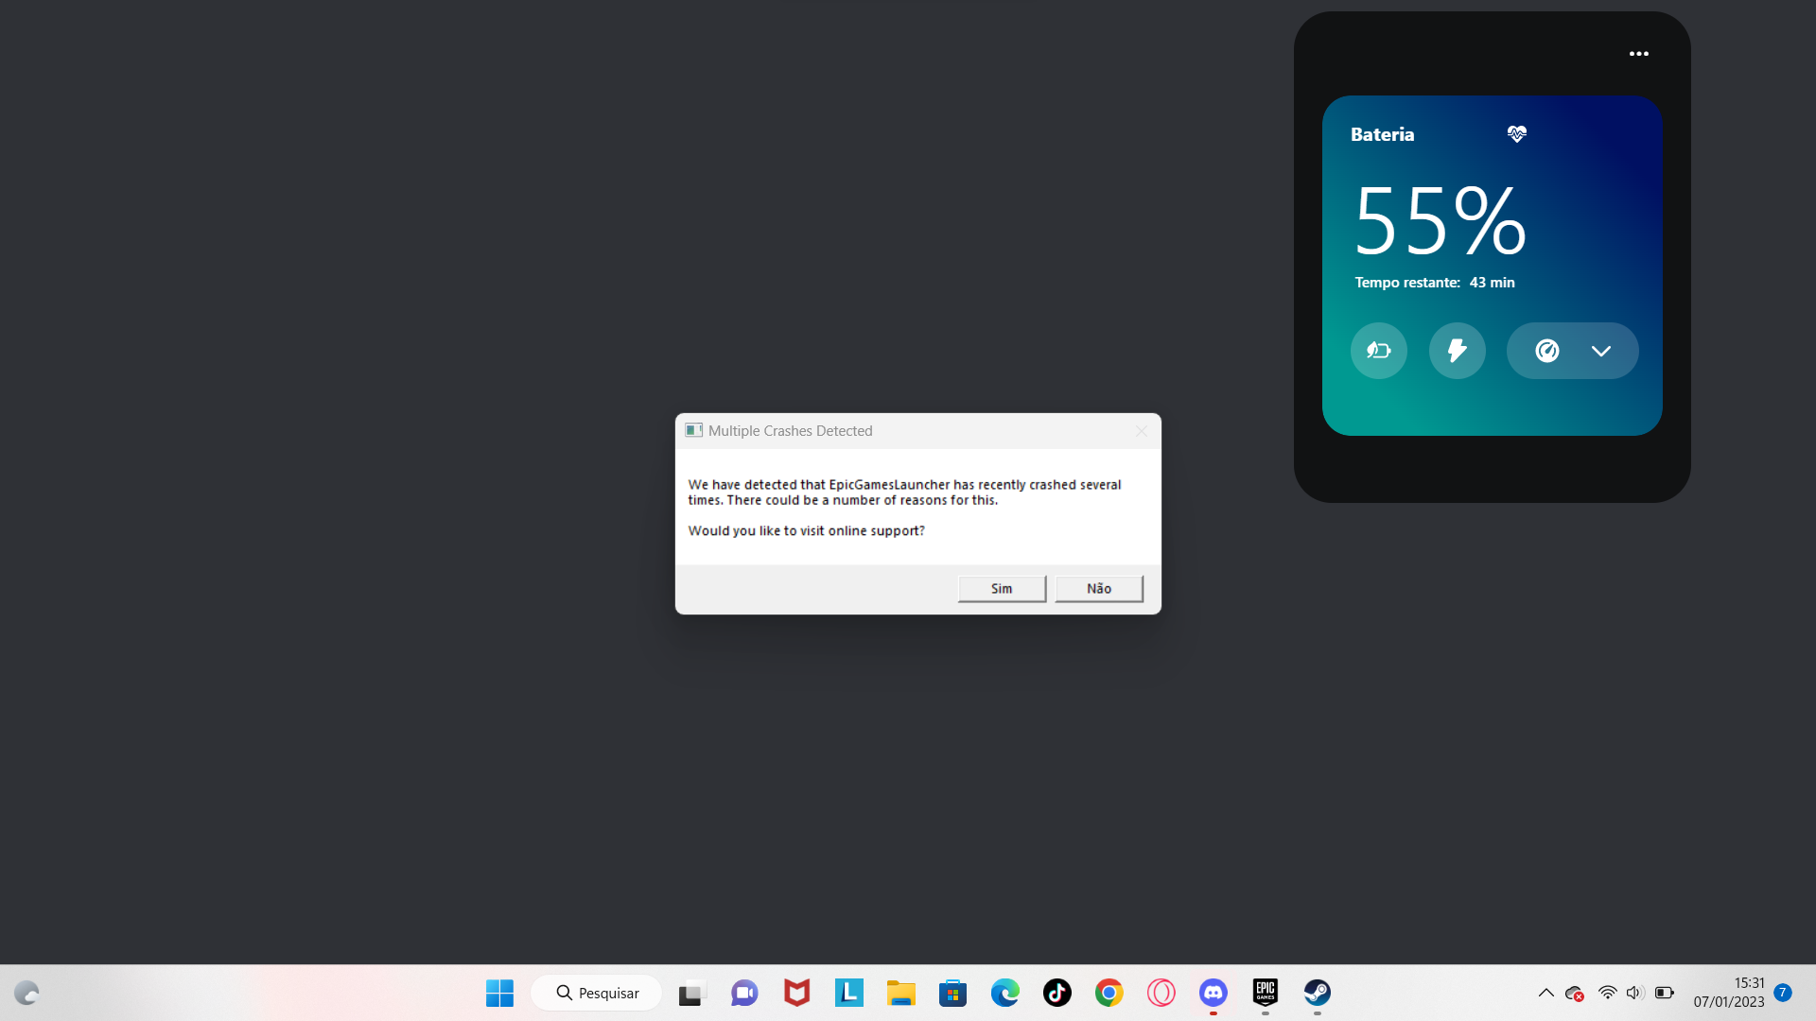The height and width of the screenshot is (1021, 1816).
Task: Toggle battery saver mode in widget
Action: [1379, 351]
